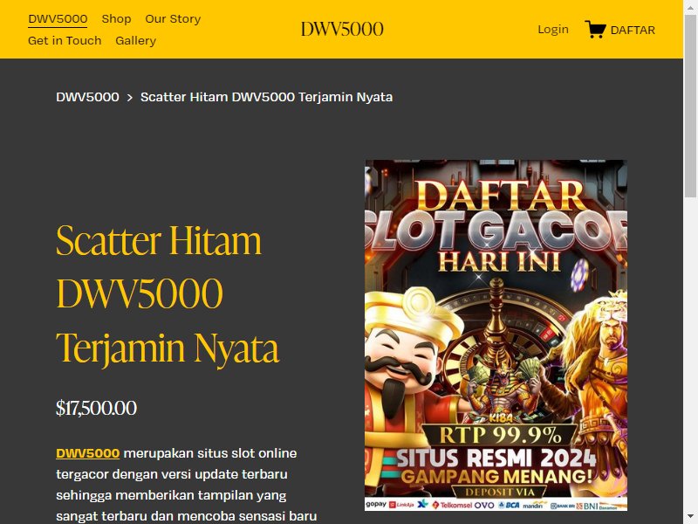Screen dimensions: 698x524
Task: Open the Get in Touch page
Action: click(x=65, y=40)
